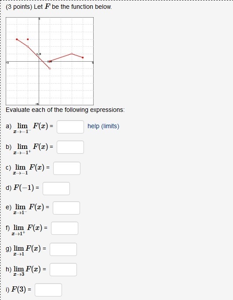The width and height of the screenshot is (233, 300).
Task: Click the open circle on line at x=-1
Action: tap(28, 47)
